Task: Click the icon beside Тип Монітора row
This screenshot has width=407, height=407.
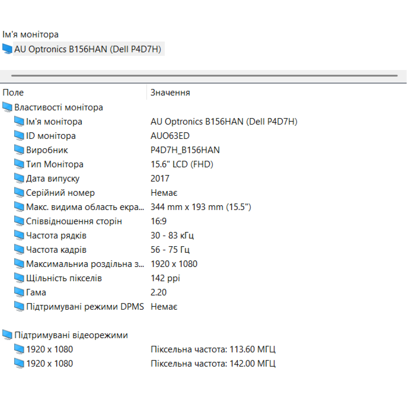Action: tap(19, 164)
